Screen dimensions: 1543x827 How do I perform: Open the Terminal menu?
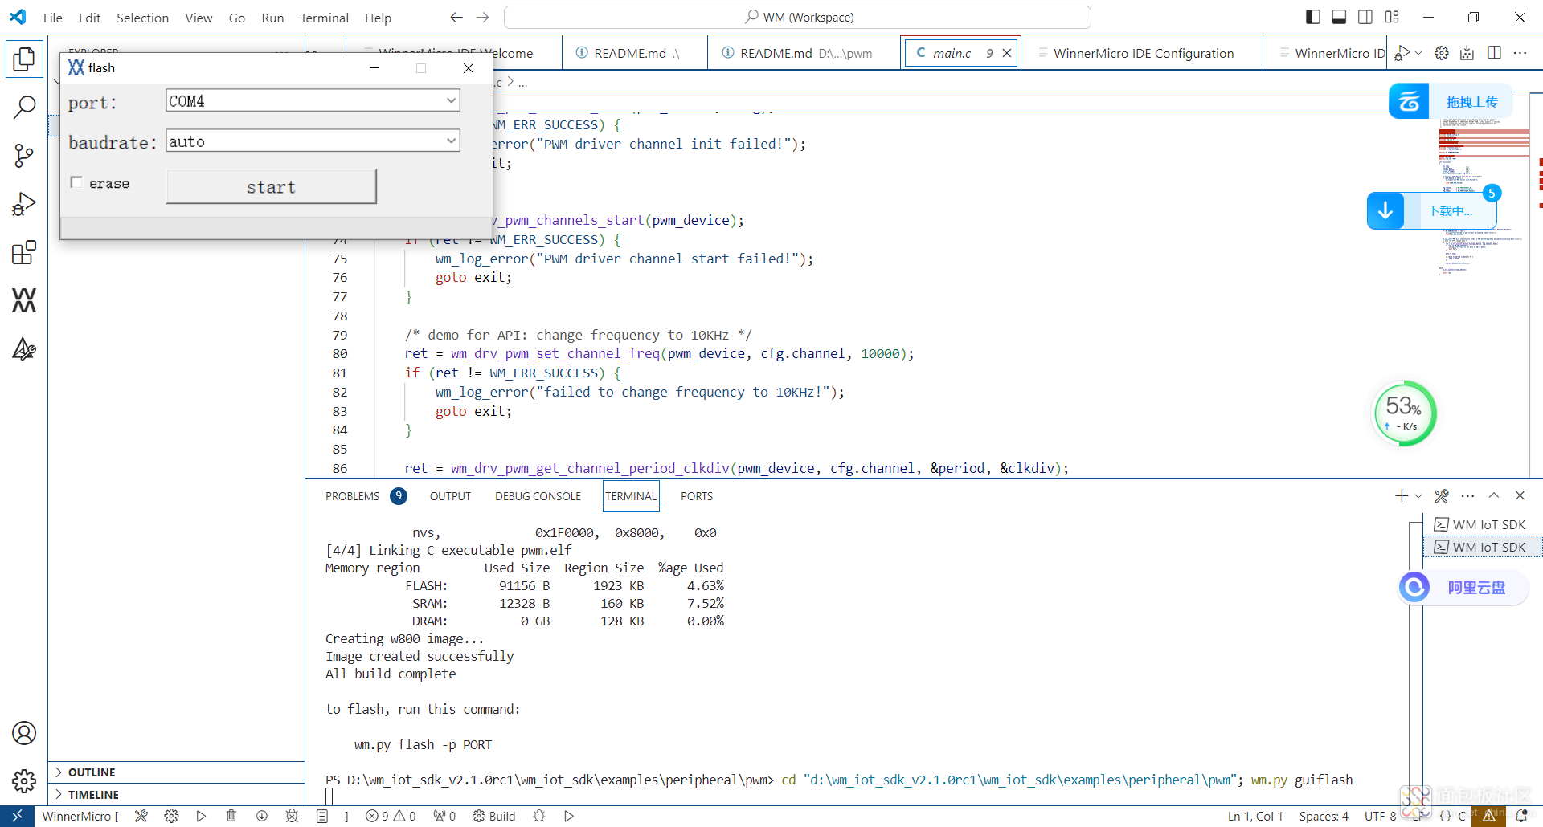[324, 18]
